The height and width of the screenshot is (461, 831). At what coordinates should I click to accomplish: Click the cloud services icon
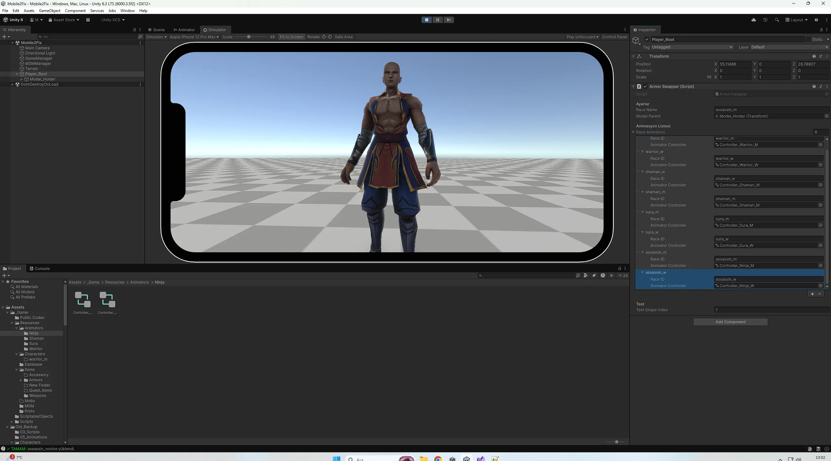click(753, 20)
